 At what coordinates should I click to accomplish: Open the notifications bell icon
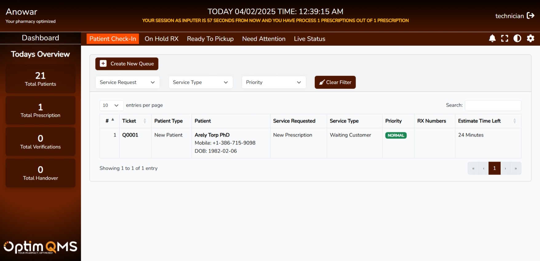pyautogui.click(x=492, y=39)
